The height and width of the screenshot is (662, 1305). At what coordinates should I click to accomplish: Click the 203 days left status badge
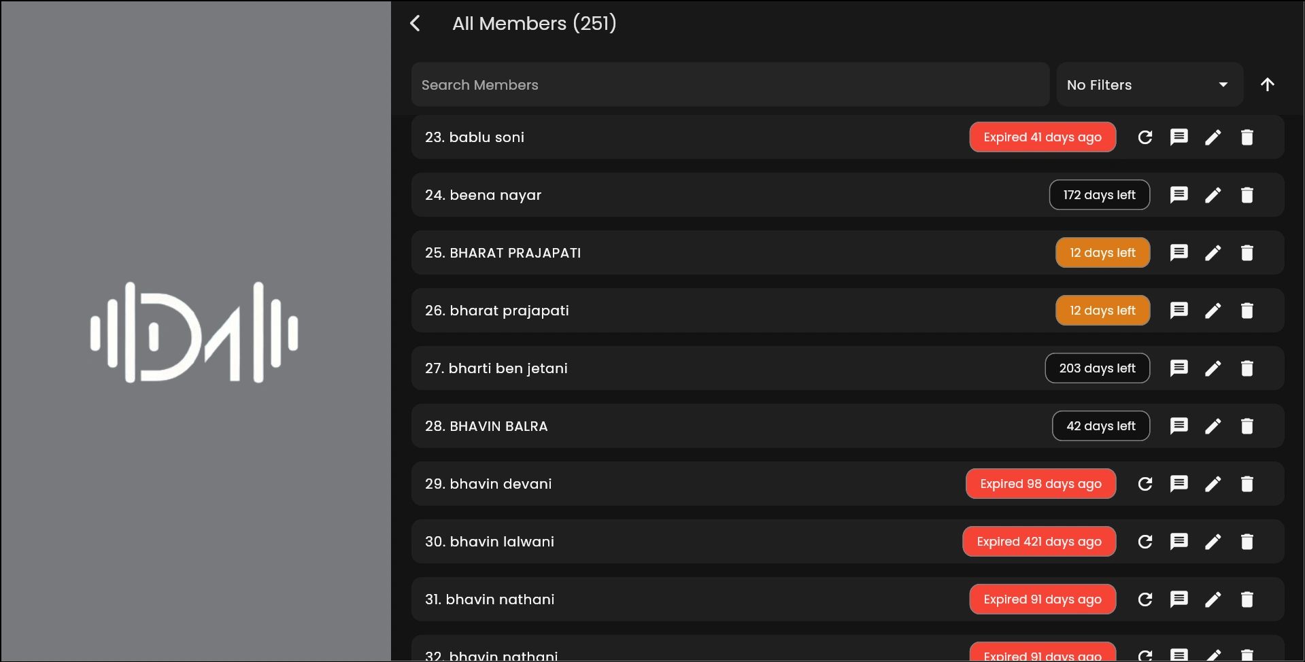point(1097,368)
